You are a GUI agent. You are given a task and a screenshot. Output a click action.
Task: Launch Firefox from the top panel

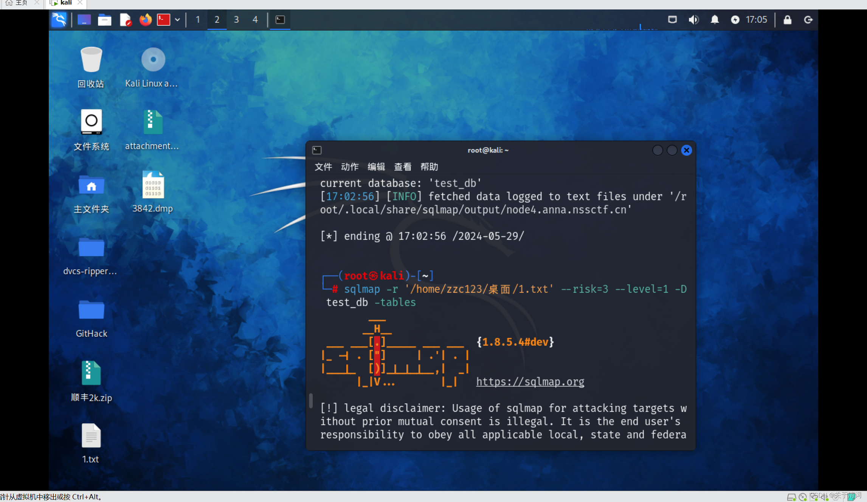tap(145, 20)
